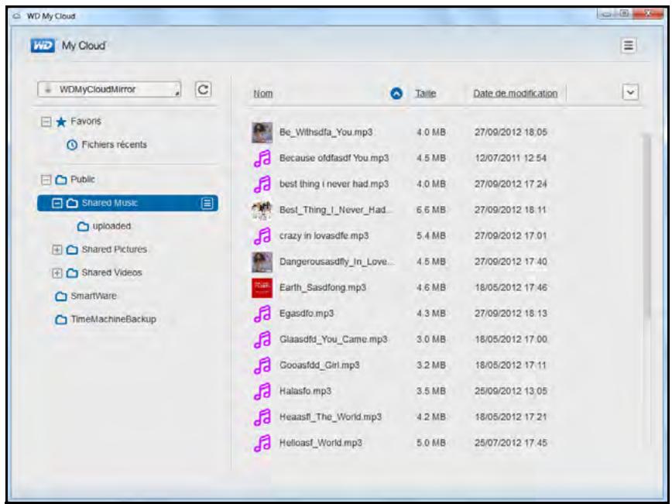This screenshot has width=672, height=504.
Task: Click music icon for Halasfo.mp3
Action: point(262,391)
